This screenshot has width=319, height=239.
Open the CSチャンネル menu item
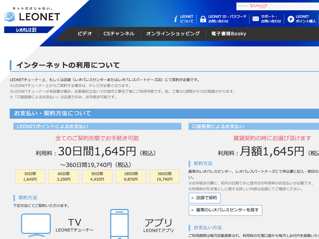point(119,33)
